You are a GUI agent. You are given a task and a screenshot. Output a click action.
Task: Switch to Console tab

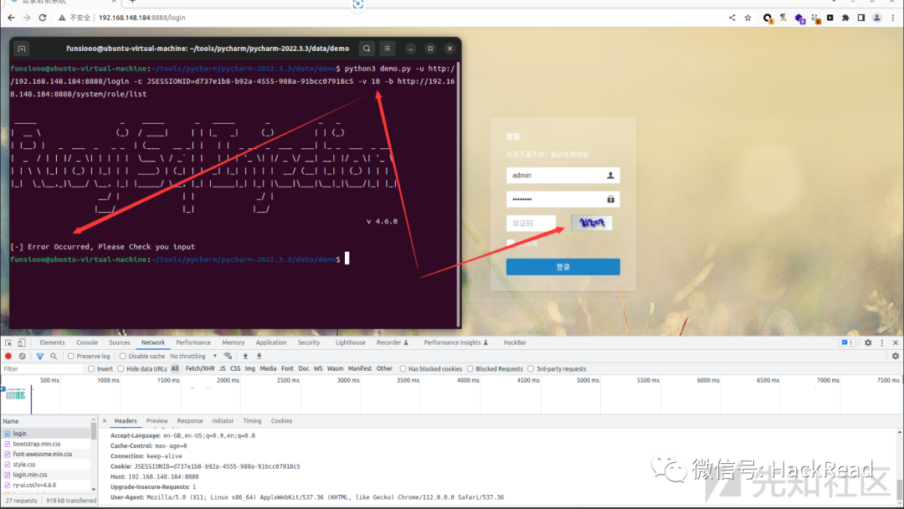tap(87, 342)
